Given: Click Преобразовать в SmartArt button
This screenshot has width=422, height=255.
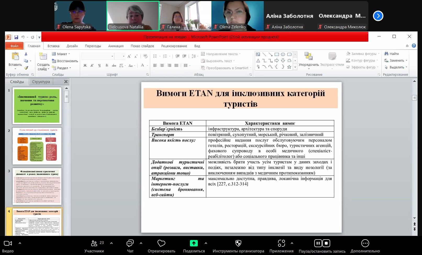Looking at the screenshot, I should pos(226,68).
